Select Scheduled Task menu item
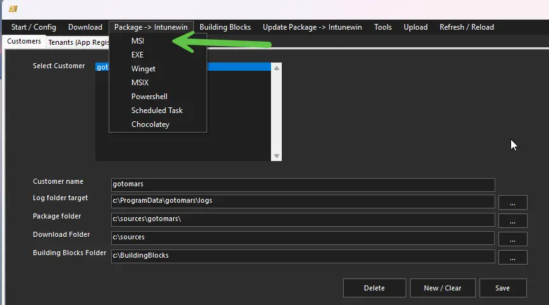This screenshot has width=549, height=305. [x=157, y=111]
